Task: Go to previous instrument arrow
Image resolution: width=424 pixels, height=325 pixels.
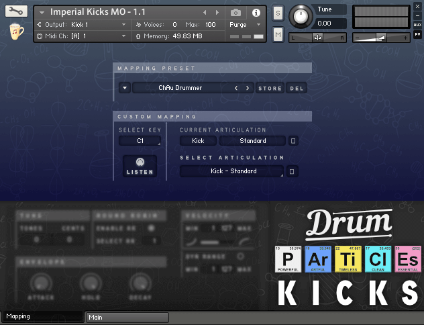Action: point(205,13)
